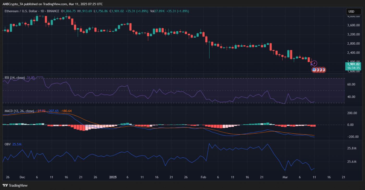Open the U.S. flag economic events icon on the chart
Screen dimensions: 365x190
[314, 69]
